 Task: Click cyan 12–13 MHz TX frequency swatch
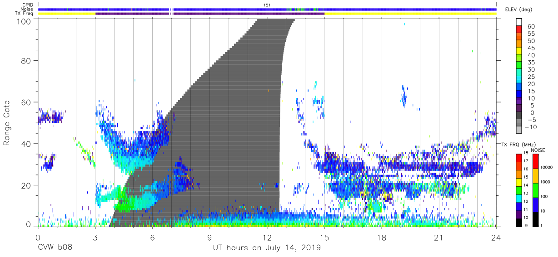pos(518,198)
